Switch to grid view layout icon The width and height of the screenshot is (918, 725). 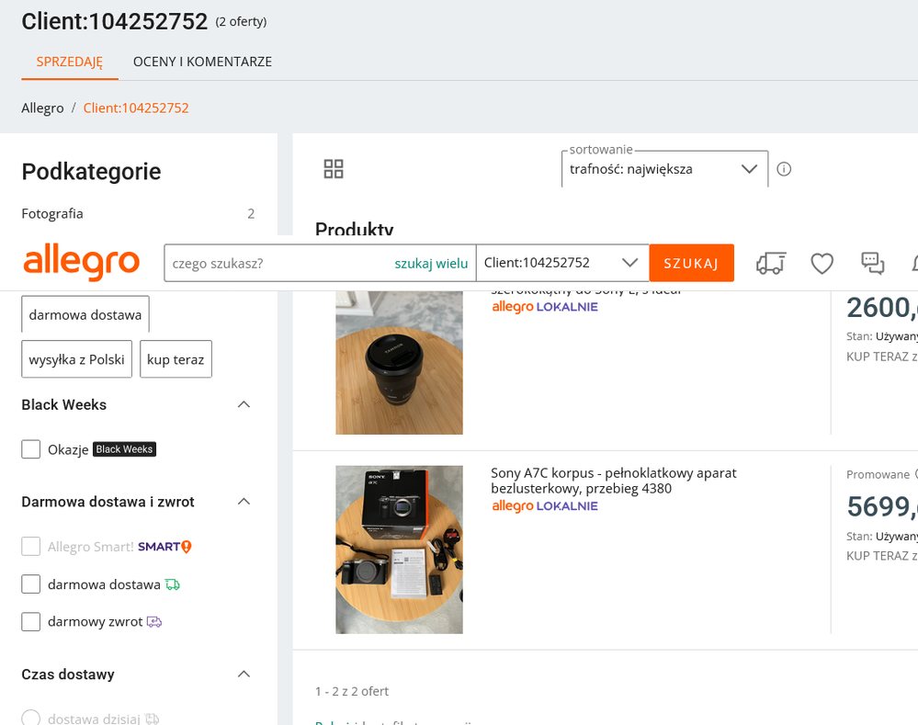[x=334, y=169]
